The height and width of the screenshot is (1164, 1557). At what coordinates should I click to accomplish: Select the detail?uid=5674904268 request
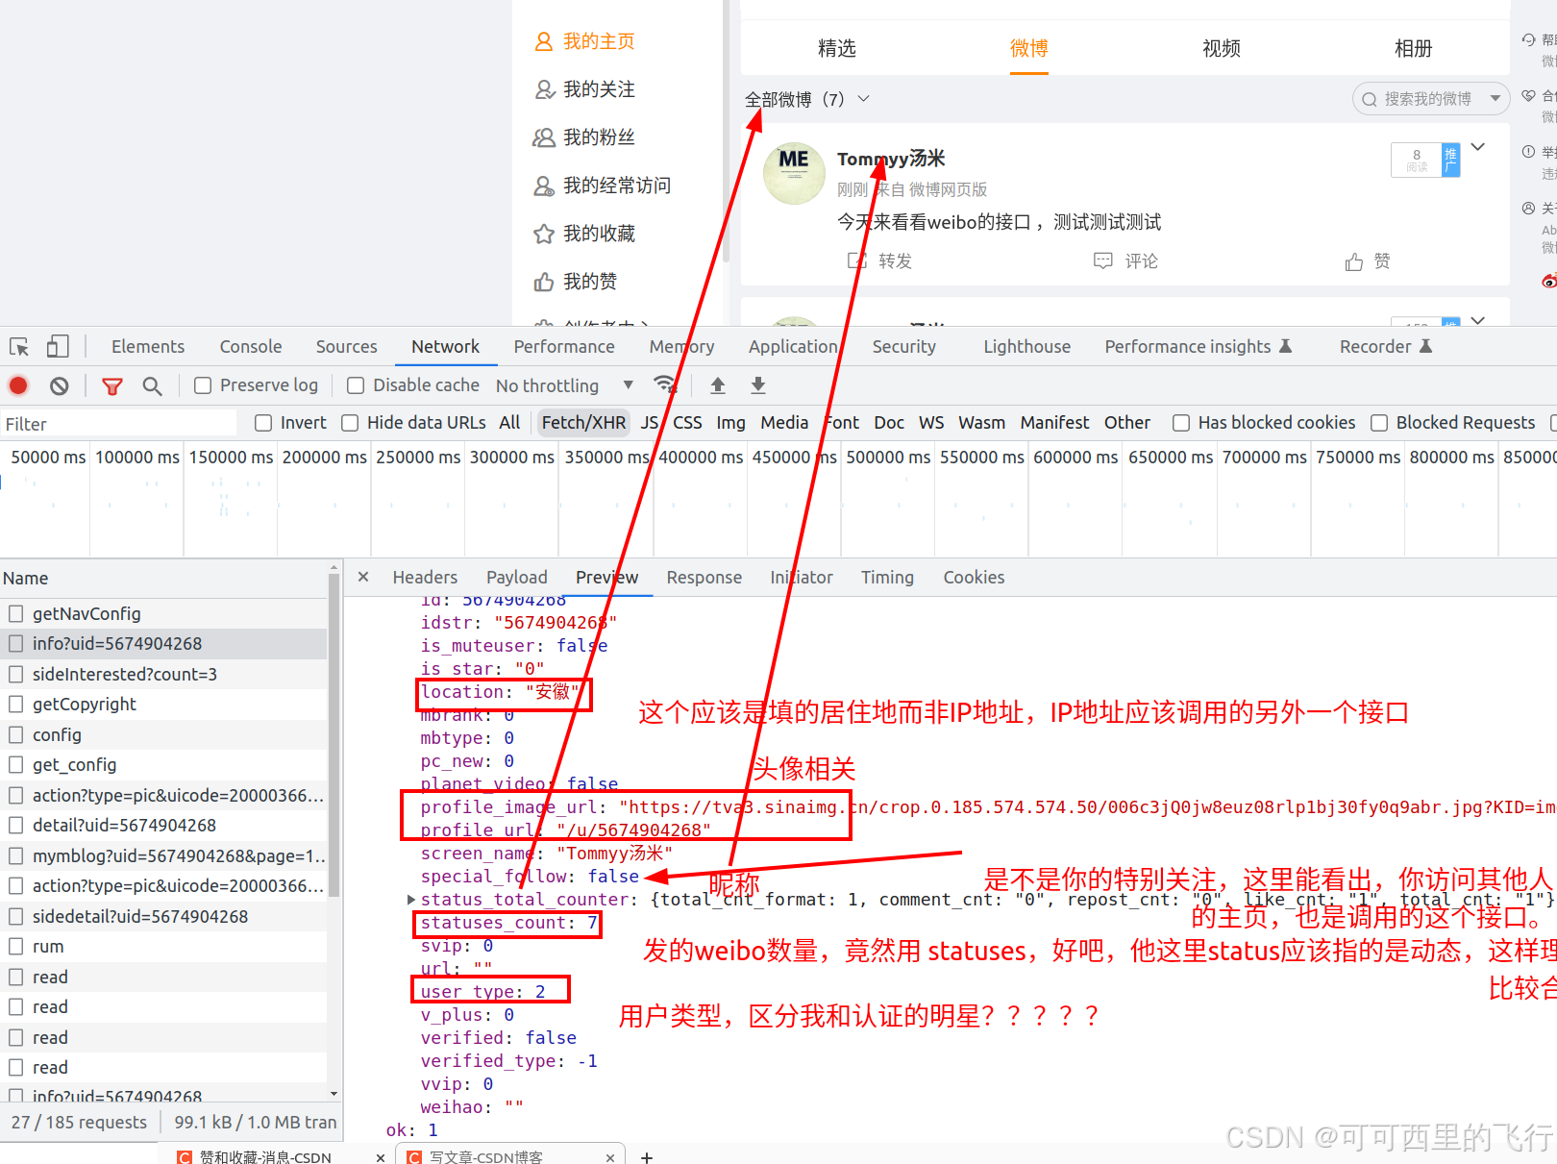tap(163, 826)
